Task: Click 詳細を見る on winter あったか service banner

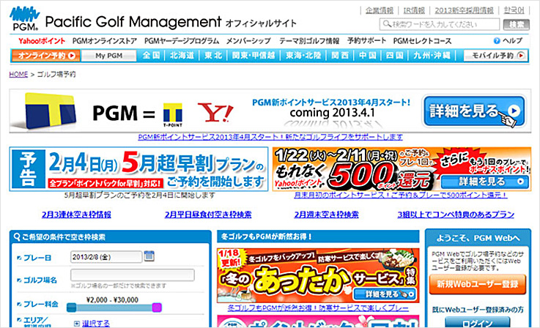Action: coord(385,294)
